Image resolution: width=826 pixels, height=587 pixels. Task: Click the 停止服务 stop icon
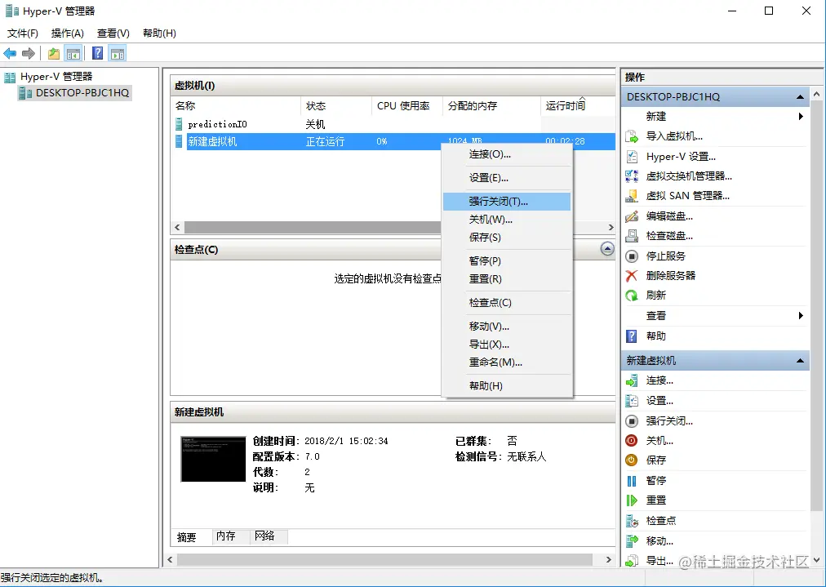tap(632, 256)
